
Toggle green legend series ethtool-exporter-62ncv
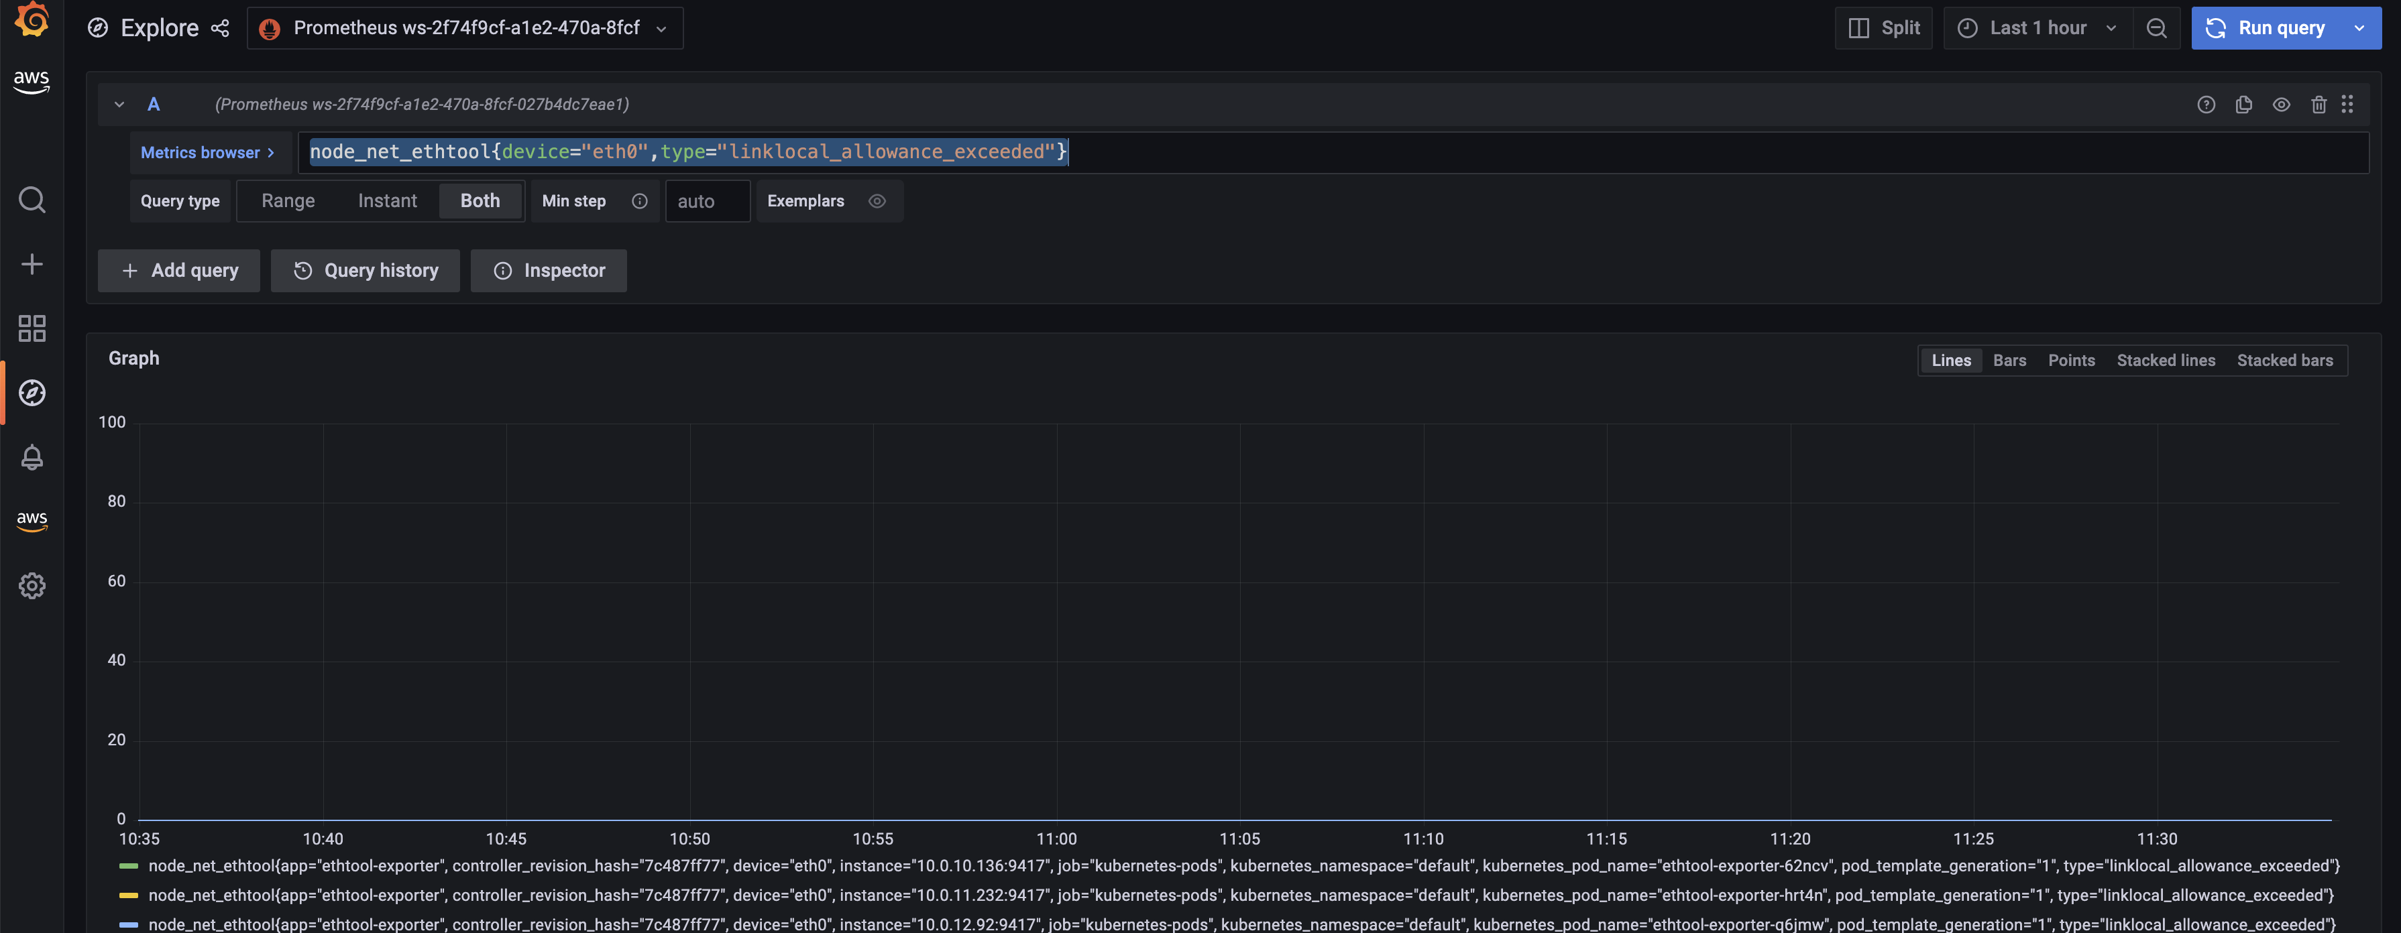coord(1244,866)
